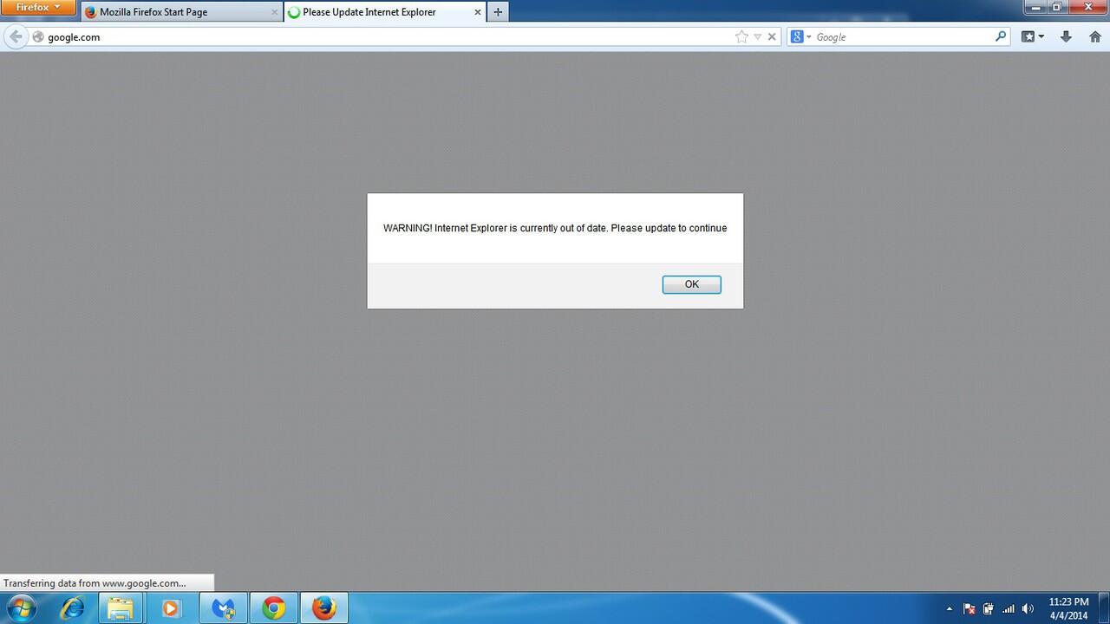Restore down the Firefox window
Image resolution: width=1110 pixels, height=624 pixels.
[1056, 7]
